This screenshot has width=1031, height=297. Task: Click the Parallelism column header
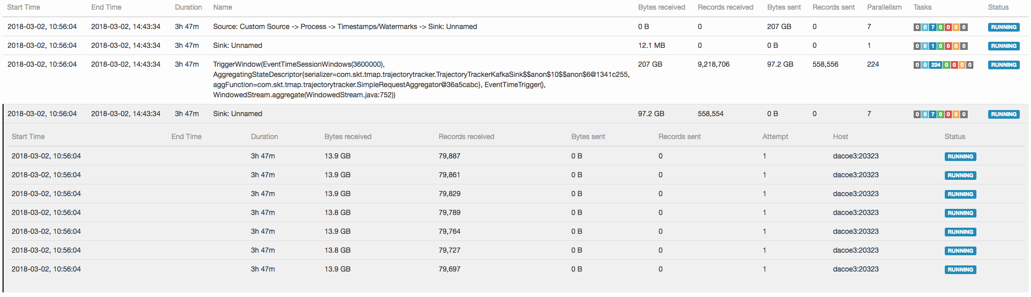(884, 7)
